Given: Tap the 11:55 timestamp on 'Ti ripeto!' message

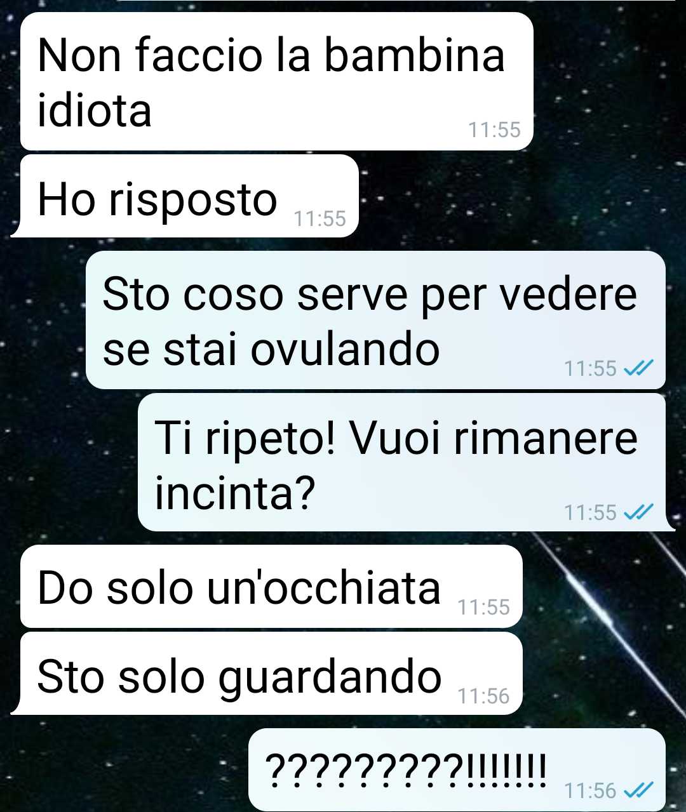Looking at the screenshot, I should point(590,512).
